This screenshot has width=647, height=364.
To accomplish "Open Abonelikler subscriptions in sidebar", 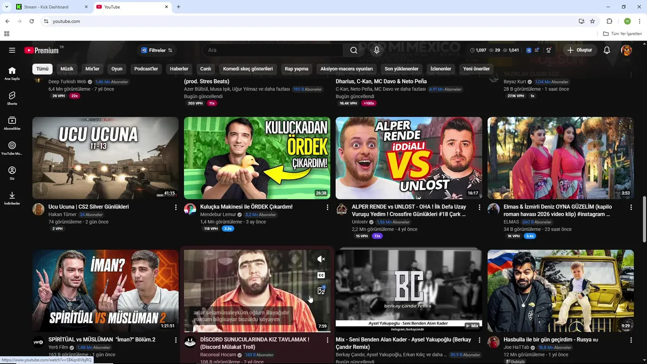I will 12,123.
